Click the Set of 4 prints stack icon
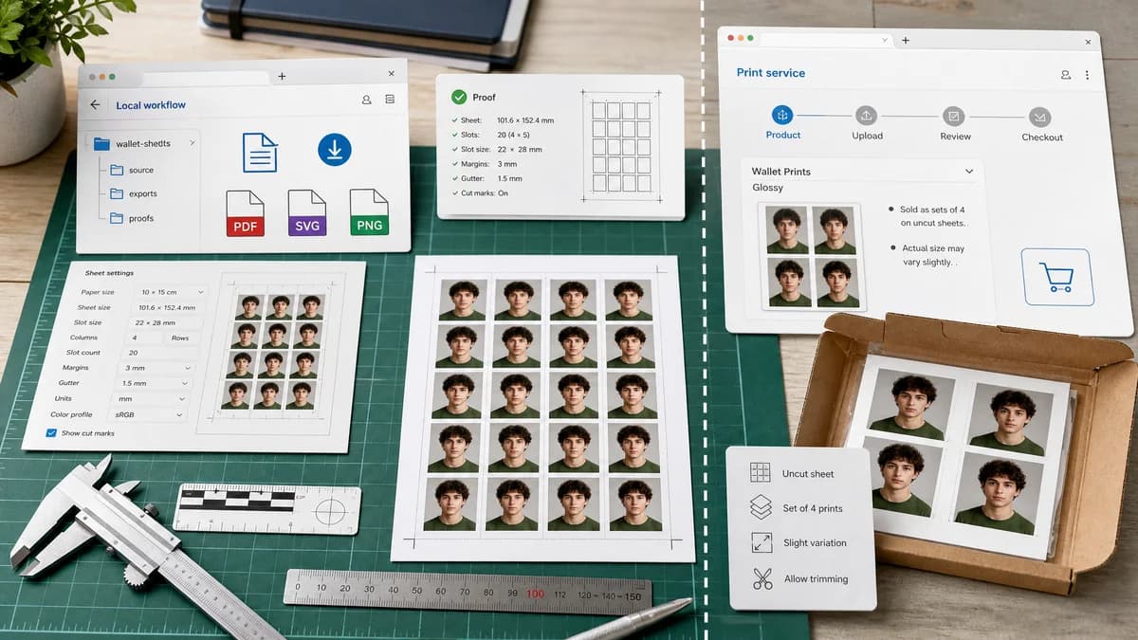Viewport: 1138px width, 640px height. [761, 507]
